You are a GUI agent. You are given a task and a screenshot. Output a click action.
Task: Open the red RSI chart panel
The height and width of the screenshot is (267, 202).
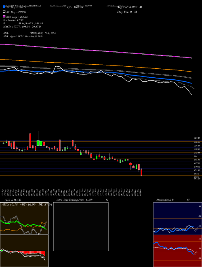(177, 251)
